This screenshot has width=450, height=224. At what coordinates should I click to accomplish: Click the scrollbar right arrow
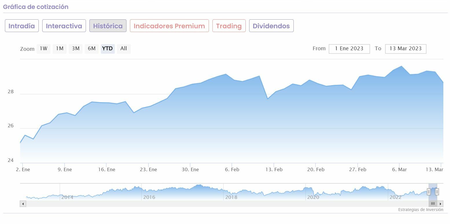coord(440,204)
